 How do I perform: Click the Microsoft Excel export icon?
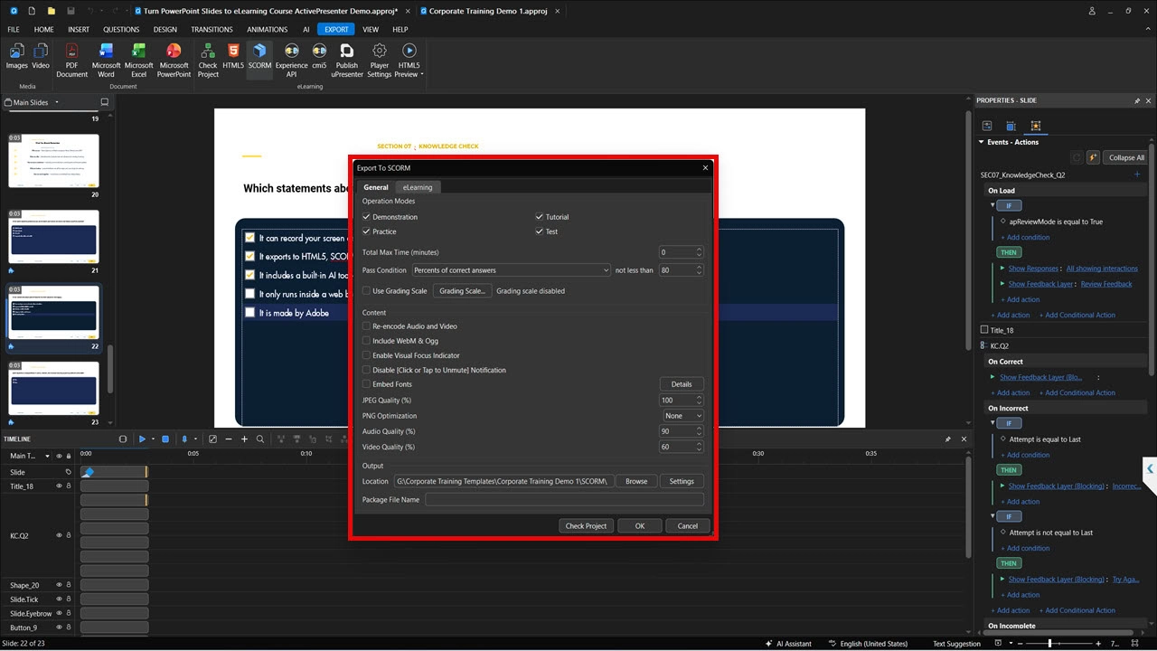[139, 59]
